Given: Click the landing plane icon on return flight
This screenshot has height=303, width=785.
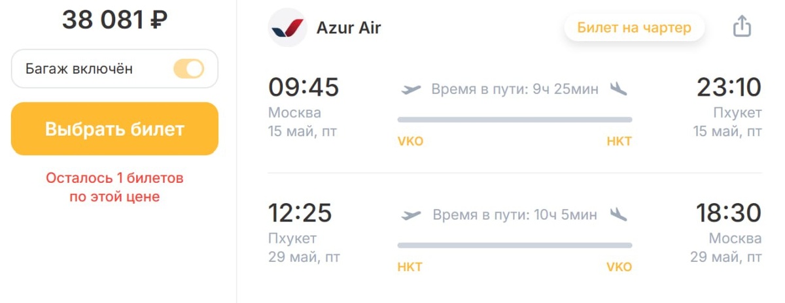Looking at the screenshot, I should coord(618,214).
